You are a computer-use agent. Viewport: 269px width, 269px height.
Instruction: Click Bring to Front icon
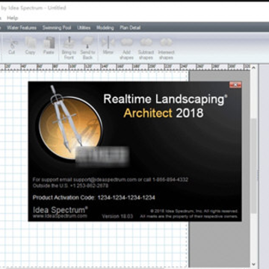(x=69, y=48)
